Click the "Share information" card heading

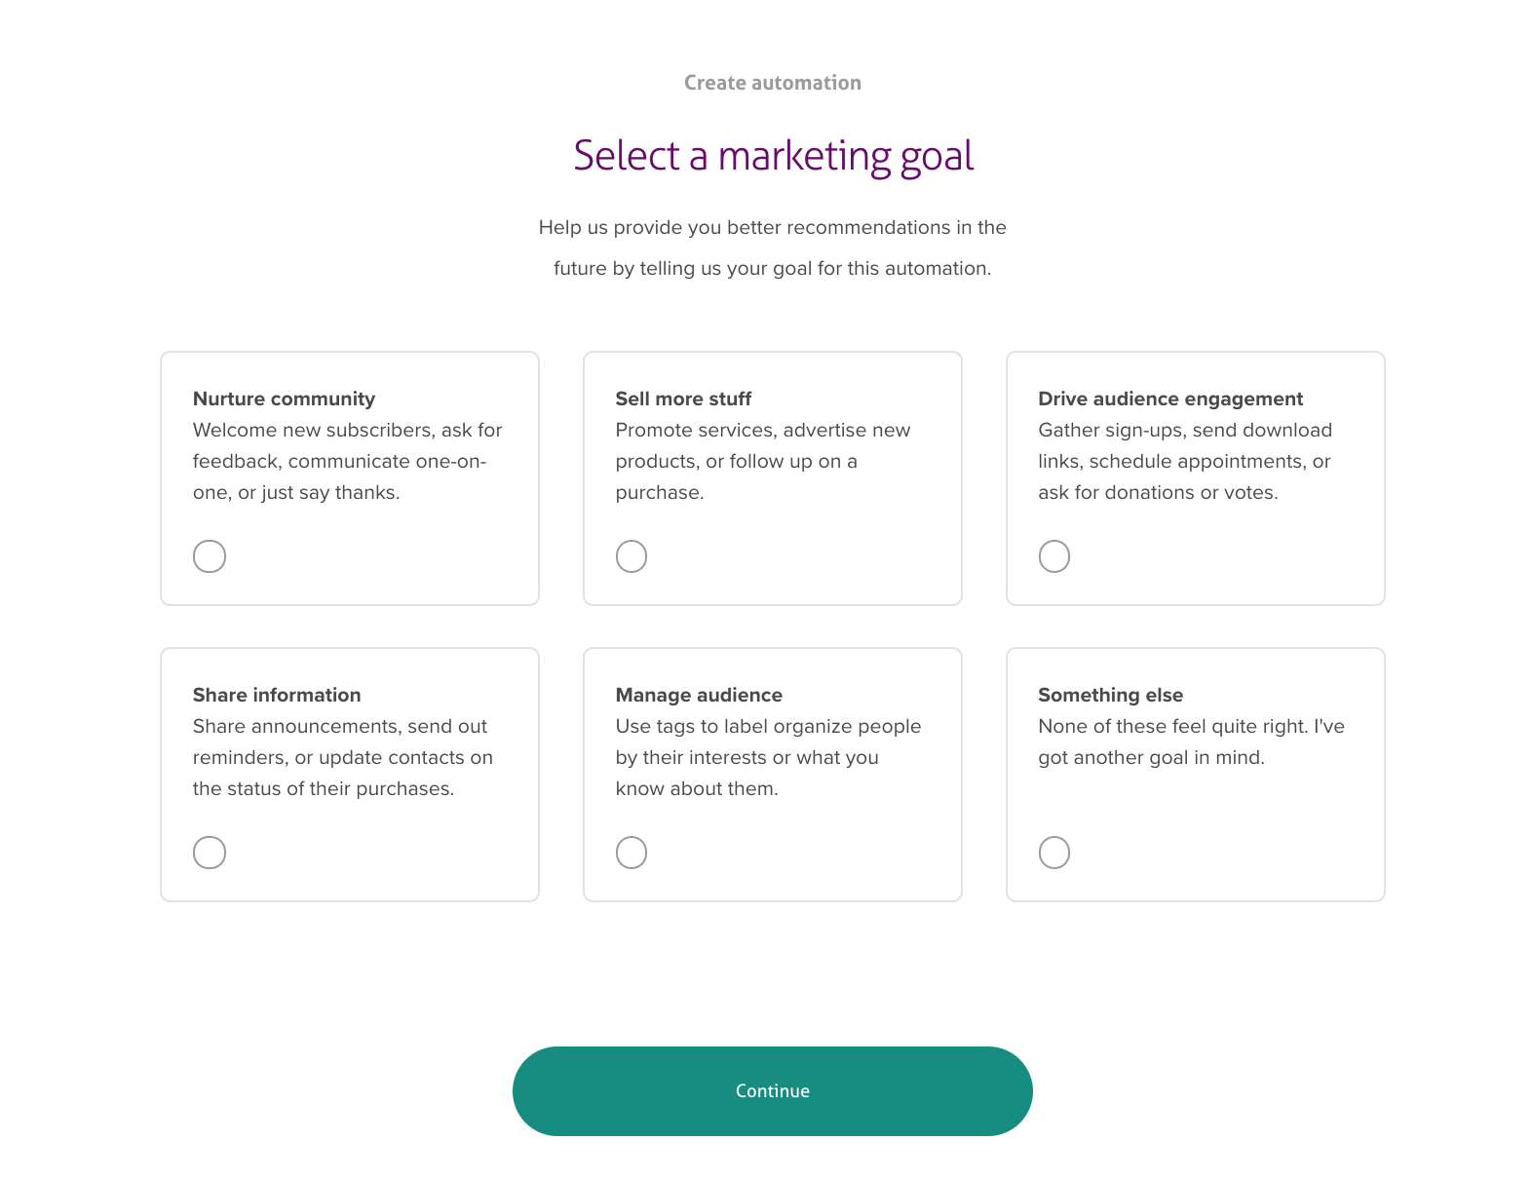coord(277,695)
